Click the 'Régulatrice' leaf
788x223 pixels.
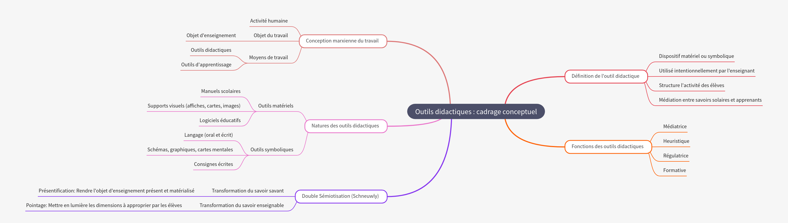pos(676,156)
